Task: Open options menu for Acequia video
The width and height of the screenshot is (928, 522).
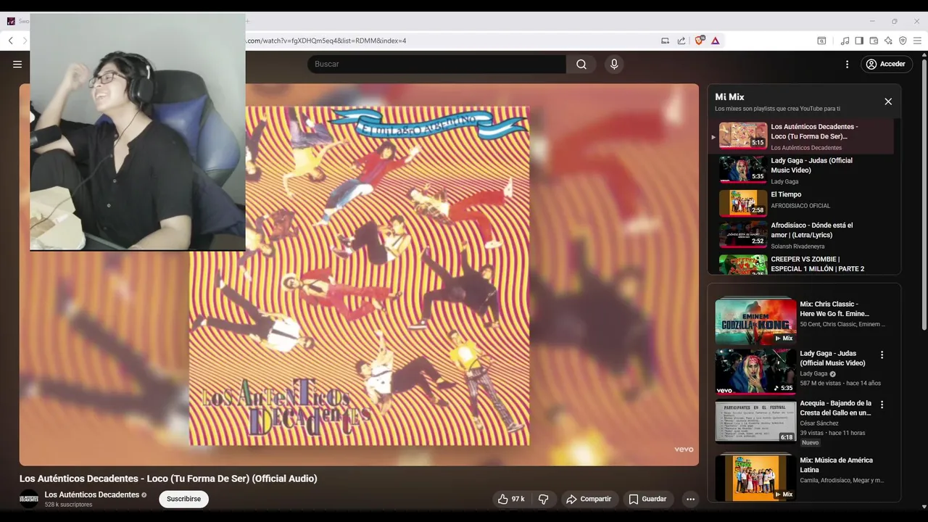Action: tap(882, 405)
